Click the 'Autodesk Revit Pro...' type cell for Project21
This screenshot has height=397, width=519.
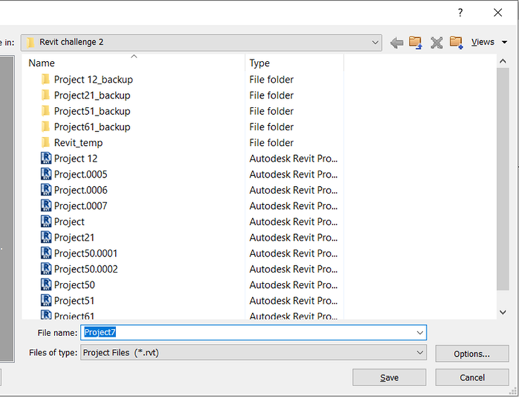tap(294, 237)
